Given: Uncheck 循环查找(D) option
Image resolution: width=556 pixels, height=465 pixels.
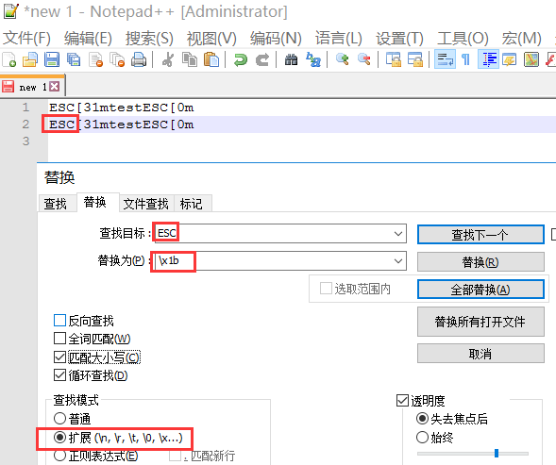Looking at the screenshot, I should [x=59, y=375].
